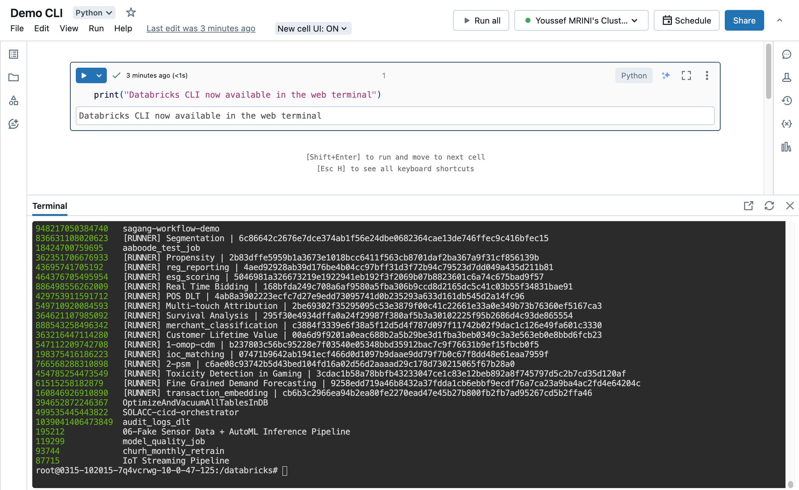Open the cell kebab menu
Viewport: 799px width, 490px height.
click(707, 76)
